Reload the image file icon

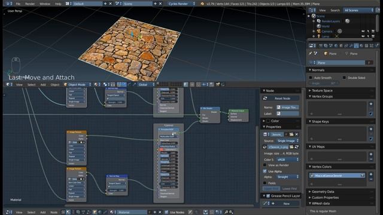point(297,147)
